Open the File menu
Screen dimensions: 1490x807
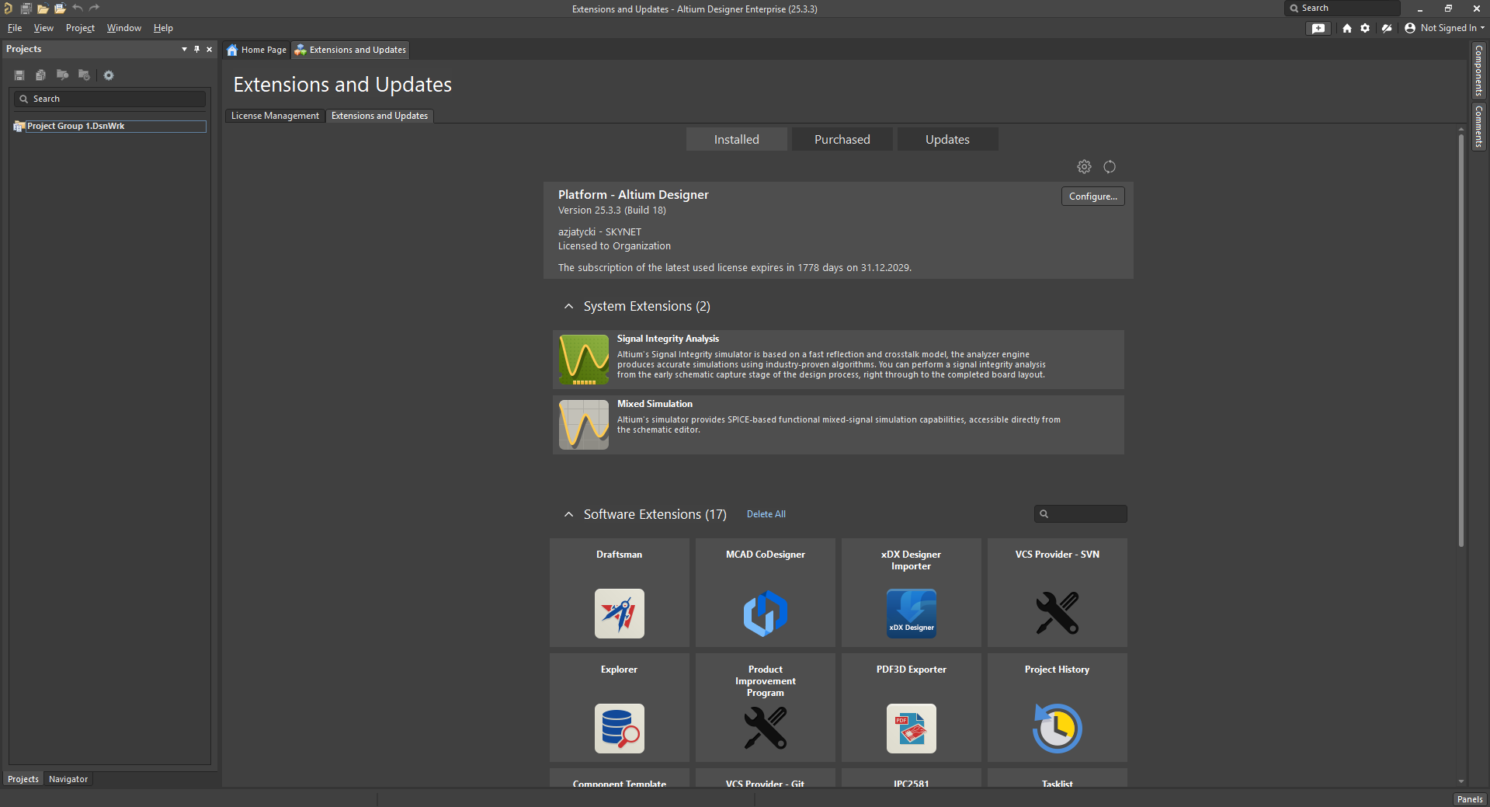(15, 28)
